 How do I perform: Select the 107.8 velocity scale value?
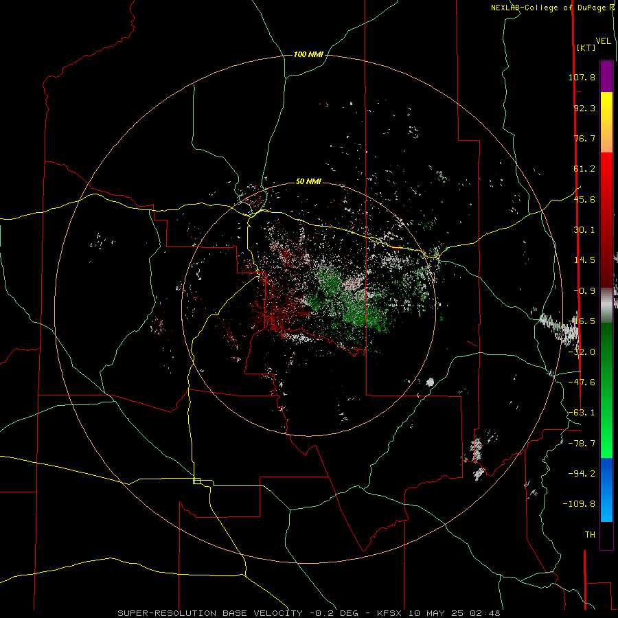[x=582, y=77]
